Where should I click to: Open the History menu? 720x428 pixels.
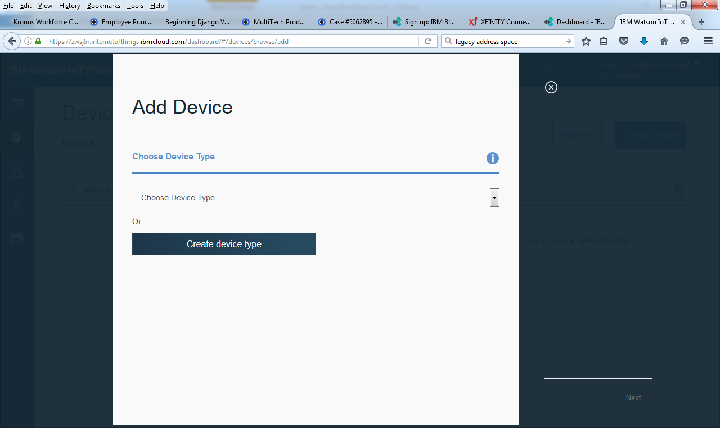coord(70,6)
